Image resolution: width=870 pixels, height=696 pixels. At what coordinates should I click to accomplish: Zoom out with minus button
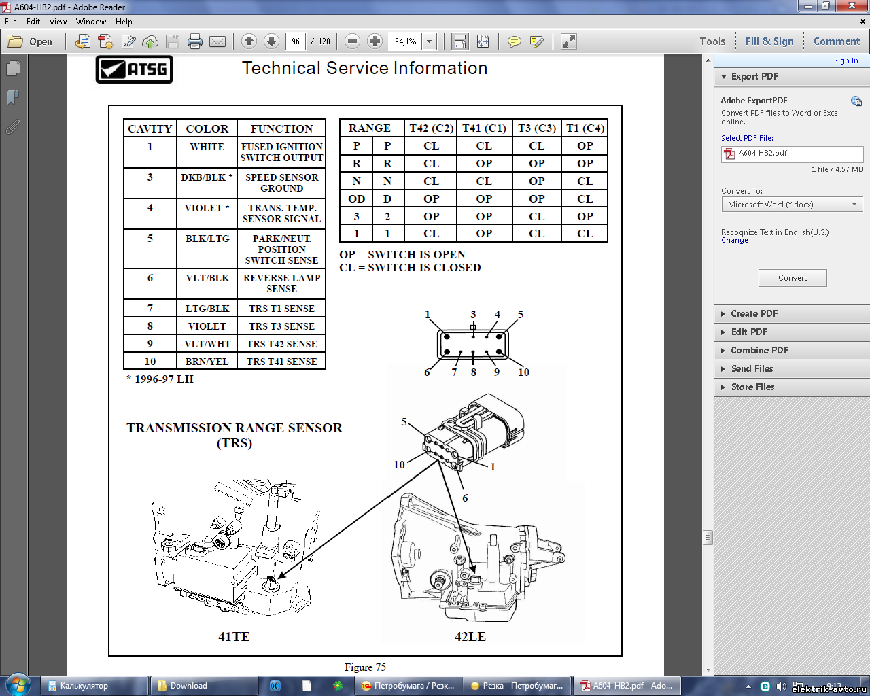[x=352, y=41]
